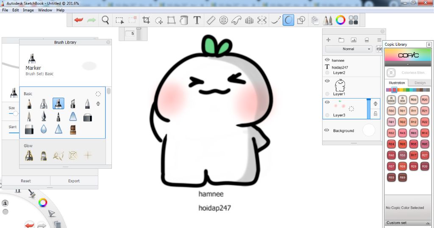Screen dimensions: 434x228
Task: Click the brush set reorder arrows in Basic
Action: point(98,104)
